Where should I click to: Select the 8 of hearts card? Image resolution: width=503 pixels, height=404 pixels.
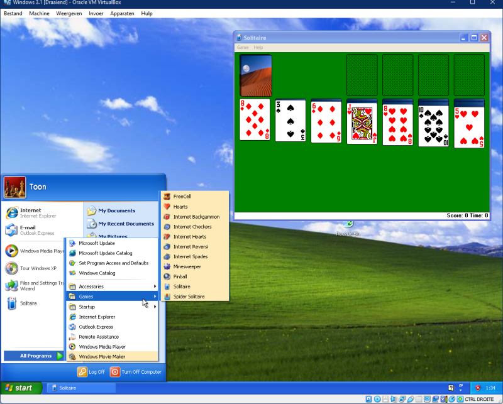click(x=398, y=125)
